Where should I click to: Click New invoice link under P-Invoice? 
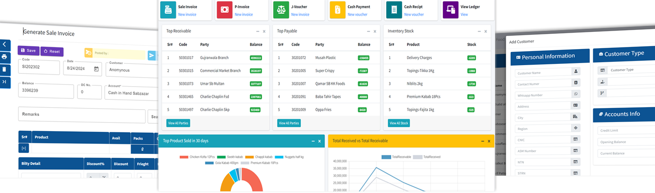(244, 14)
